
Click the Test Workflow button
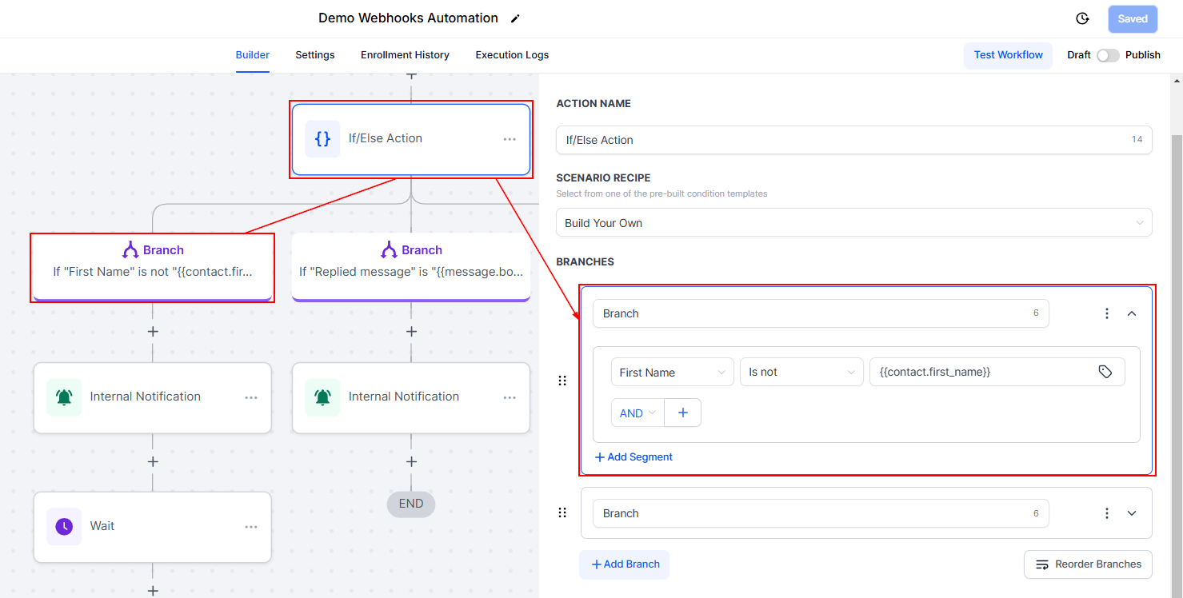(1008, 55)
